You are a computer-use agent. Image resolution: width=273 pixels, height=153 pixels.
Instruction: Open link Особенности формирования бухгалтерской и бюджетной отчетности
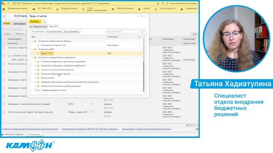point(30,129)
